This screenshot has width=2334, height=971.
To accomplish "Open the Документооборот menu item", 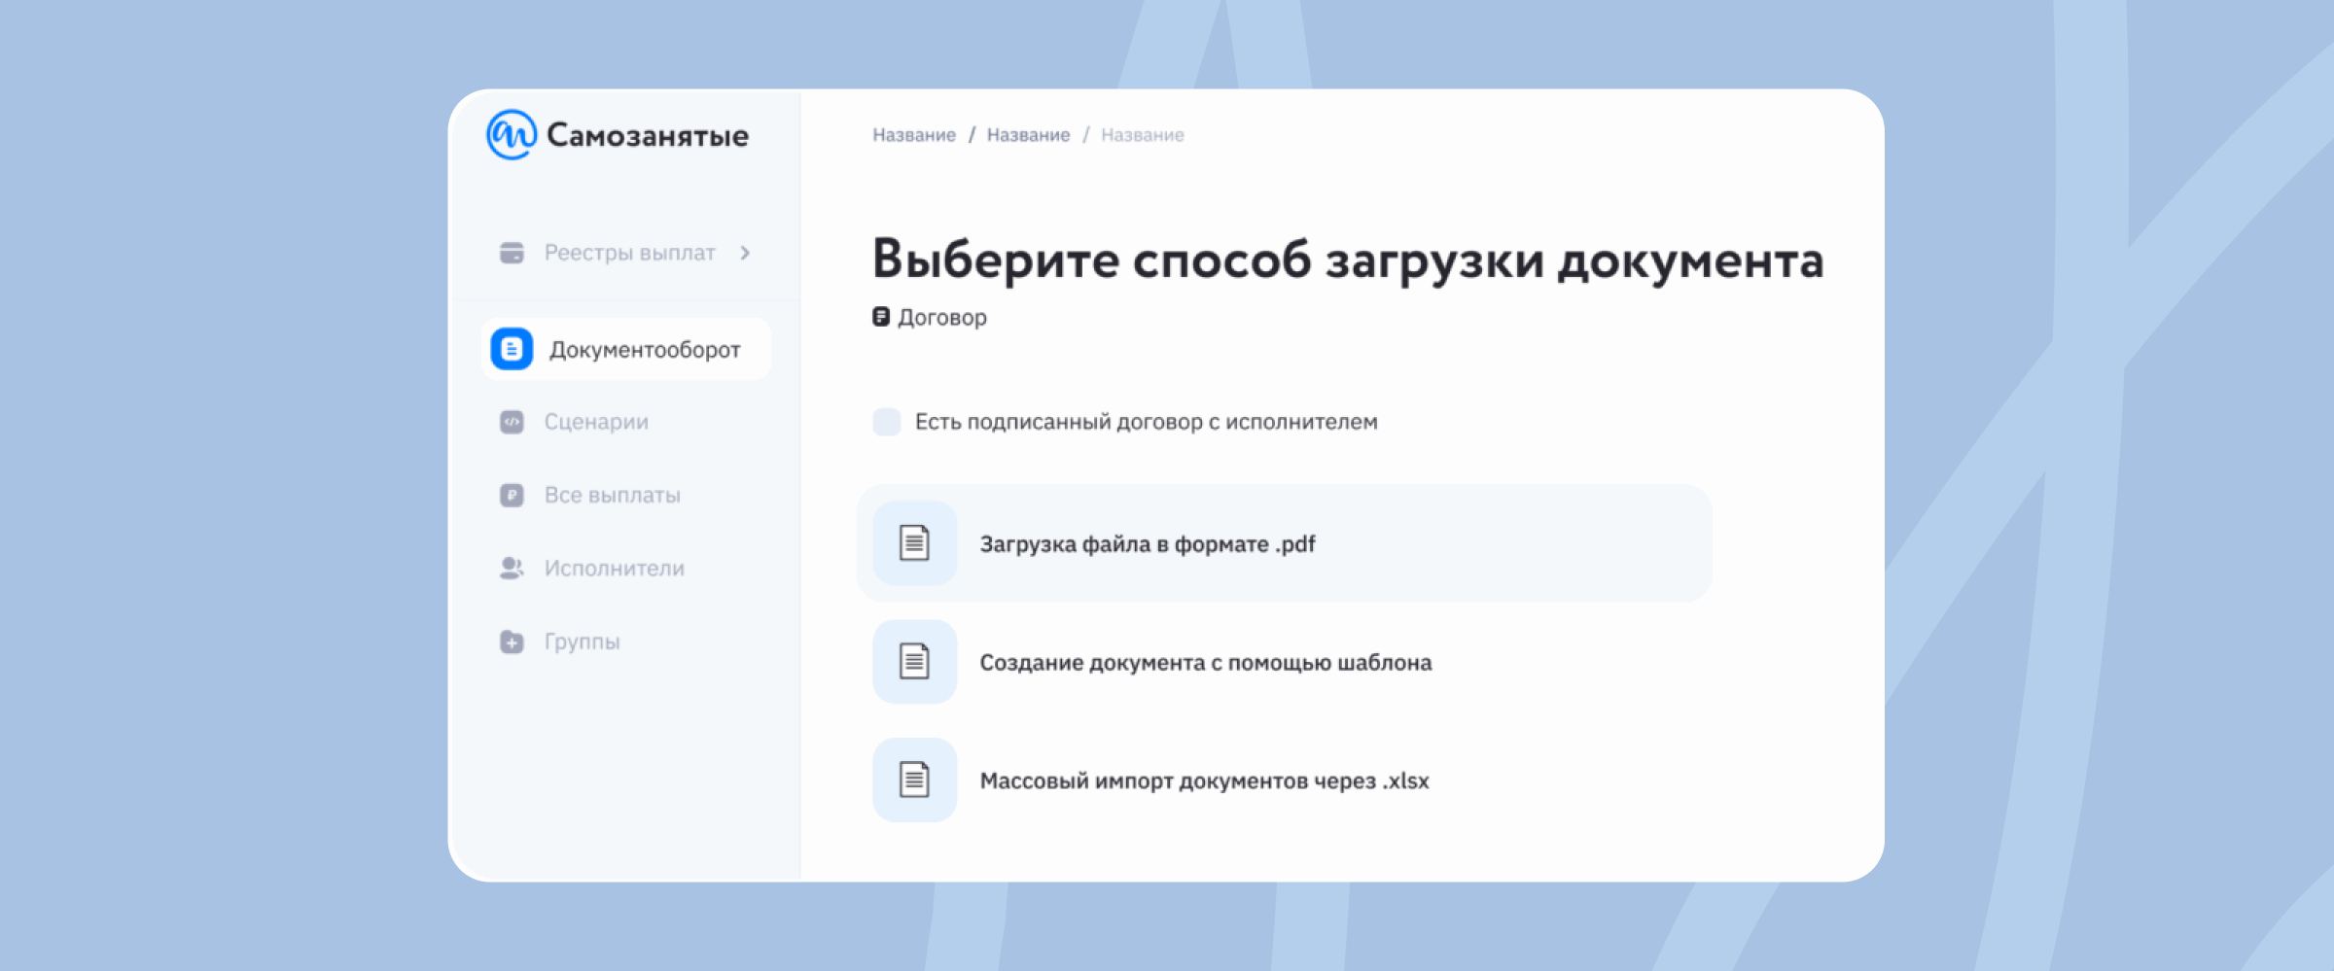I will click(x=644, y=350).
